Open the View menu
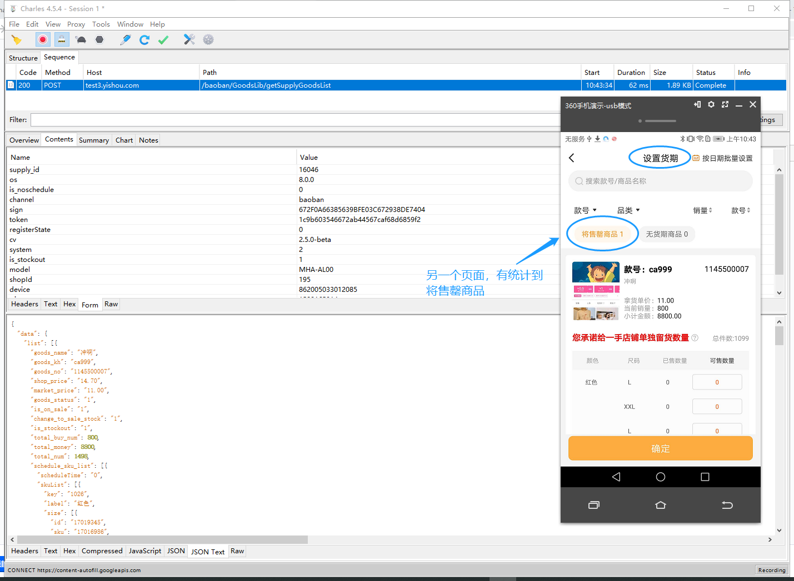794x581 pixels. pyautogui.click(x=53, y=24)
